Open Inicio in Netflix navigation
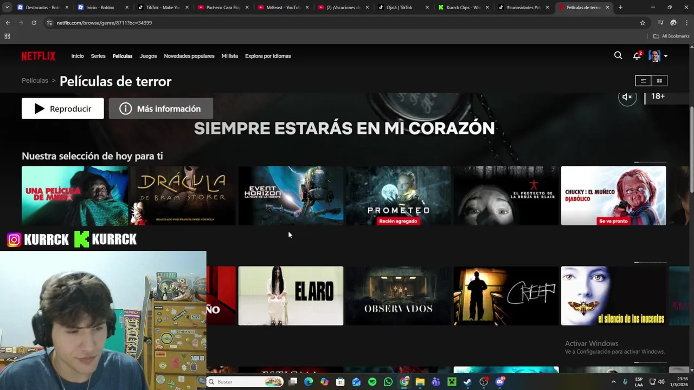The width and height of the screenshot is (694, 390). tap(78, 56)
